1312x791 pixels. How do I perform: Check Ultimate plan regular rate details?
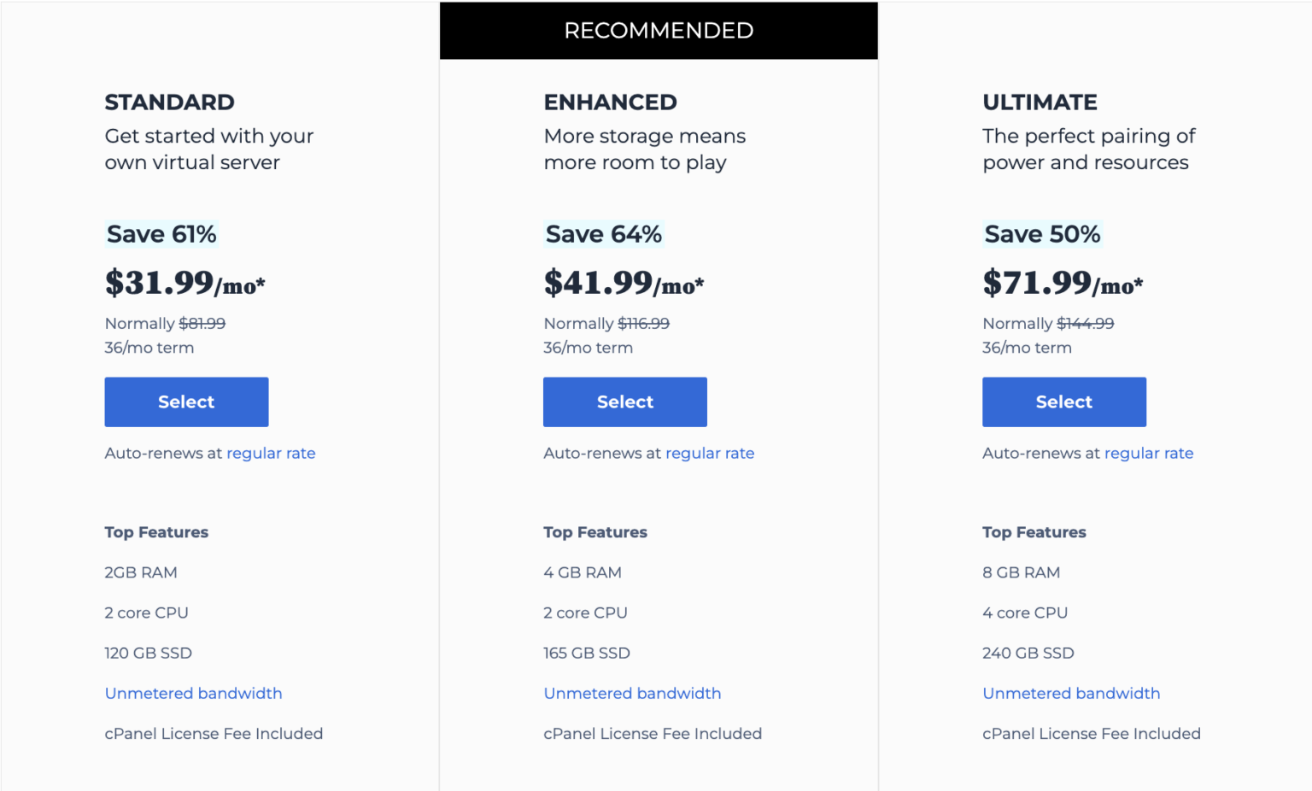[1149, 453]
